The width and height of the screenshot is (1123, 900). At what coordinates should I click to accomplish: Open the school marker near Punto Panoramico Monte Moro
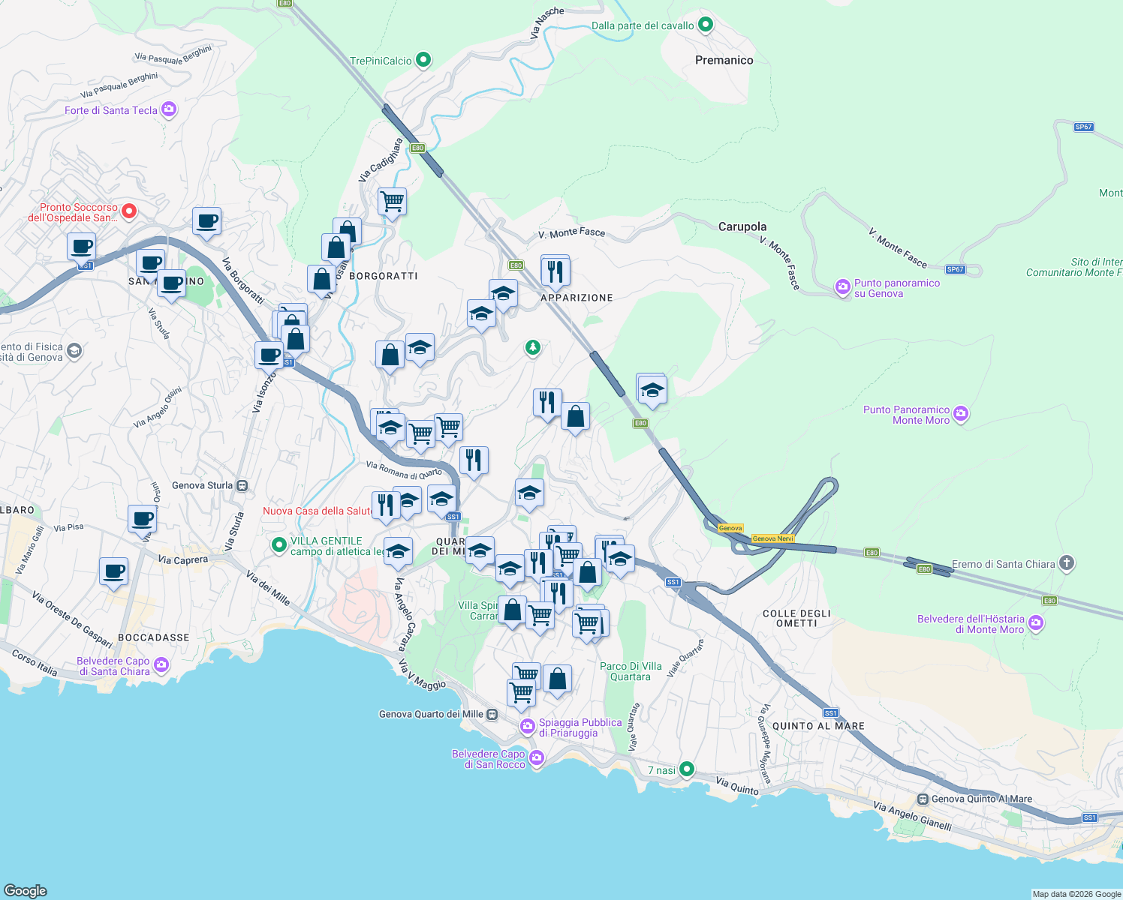(652, 388)
